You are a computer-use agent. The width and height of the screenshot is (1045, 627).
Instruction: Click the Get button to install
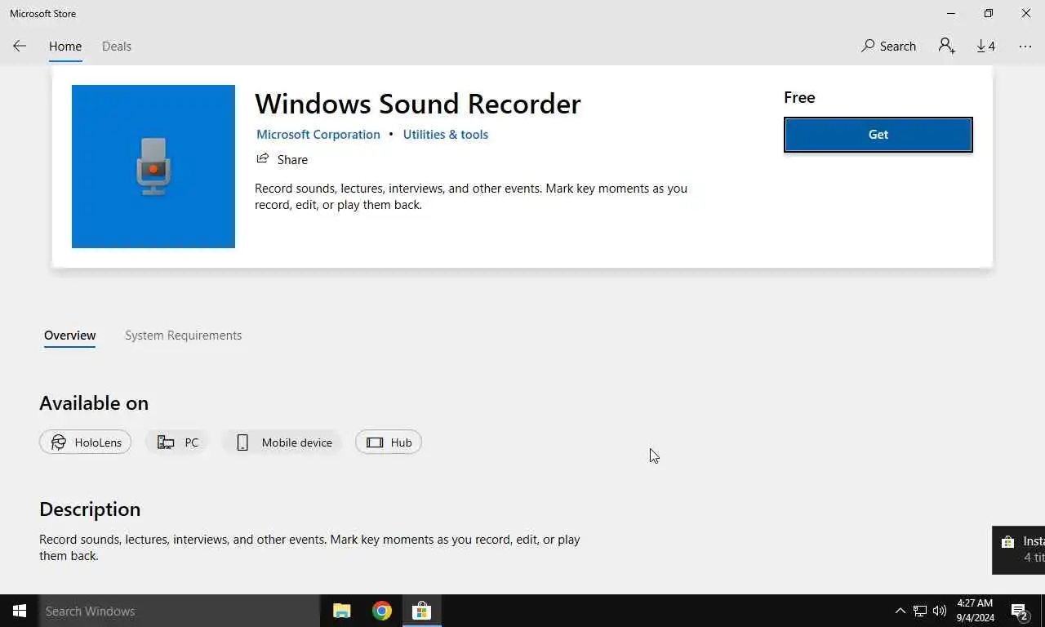(878, 135)
